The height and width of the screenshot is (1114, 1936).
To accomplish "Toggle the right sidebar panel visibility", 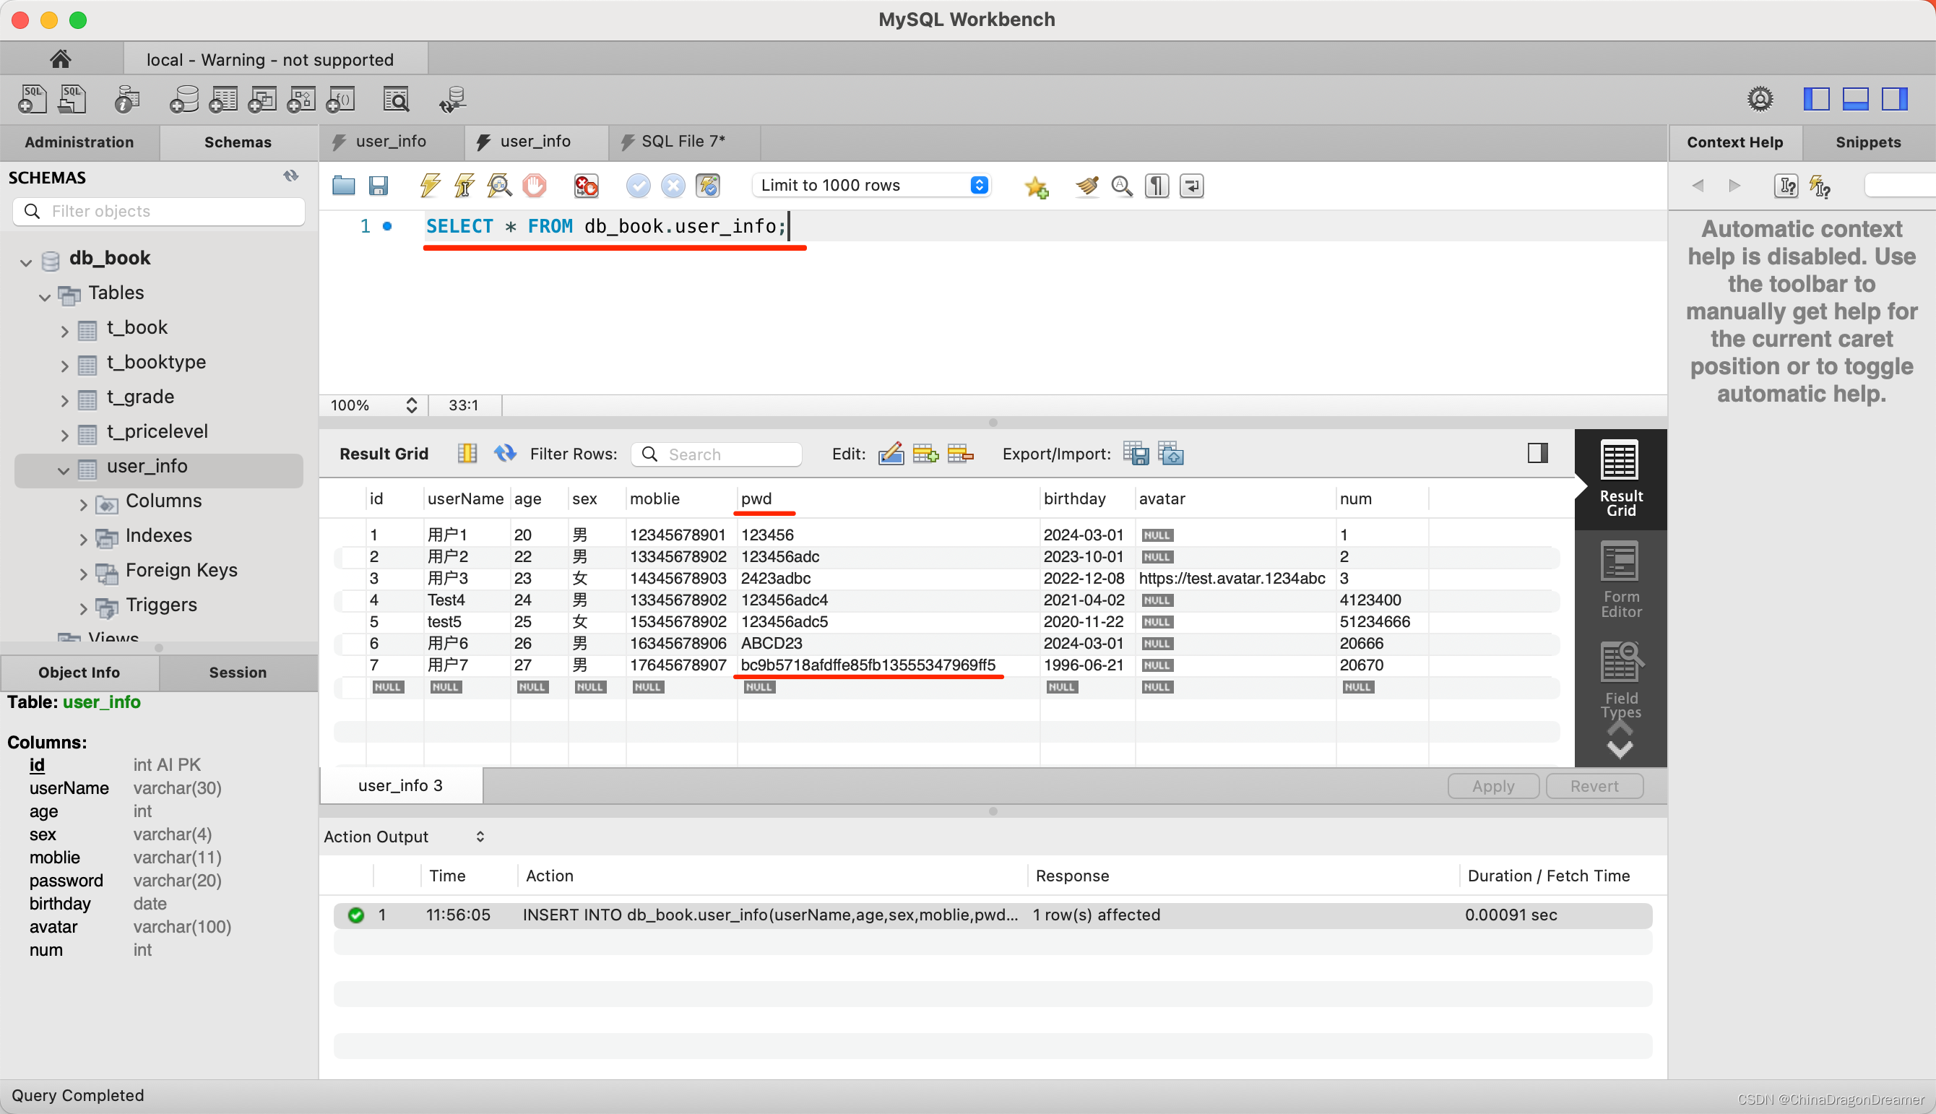I will click(x=1894, y=99).
